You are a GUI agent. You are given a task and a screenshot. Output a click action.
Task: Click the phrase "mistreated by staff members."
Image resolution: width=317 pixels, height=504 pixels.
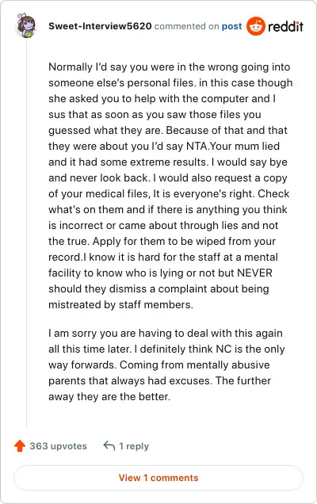click(x=121, y=305)
